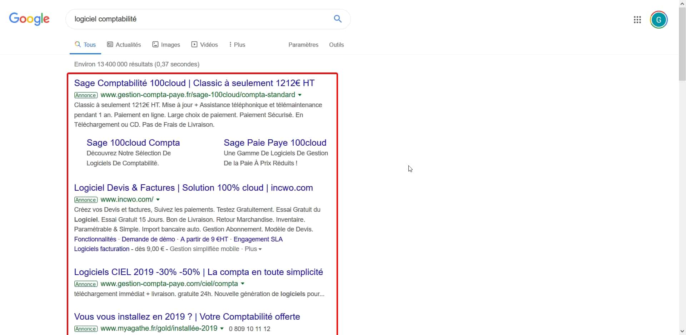Viewport: 686px width, 335px height.
Task: Open the Sage Paie Paye 100cloud sitelink
Action: pyautogui.click(x=275, y=143)
